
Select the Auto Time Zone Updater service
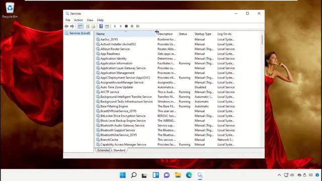click(x=117, y=87)
